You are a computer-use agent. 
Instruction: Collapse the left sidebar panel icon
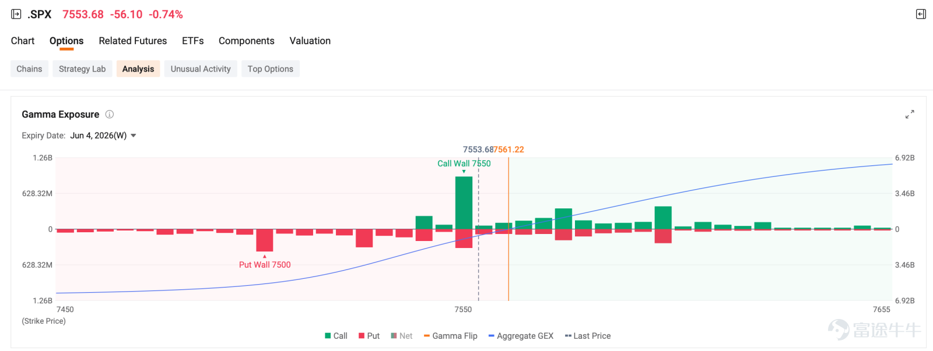(x=16, y=14)
